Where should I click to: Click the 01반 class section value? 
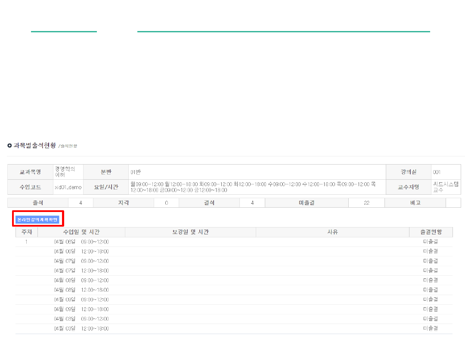pyautogui.click(x=136, y=172)
